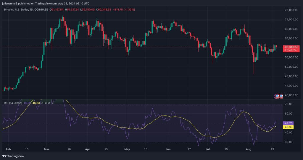Click the 48,000.00 price axis label
Viewport: 303px width, 160px height.
[291, 76]
